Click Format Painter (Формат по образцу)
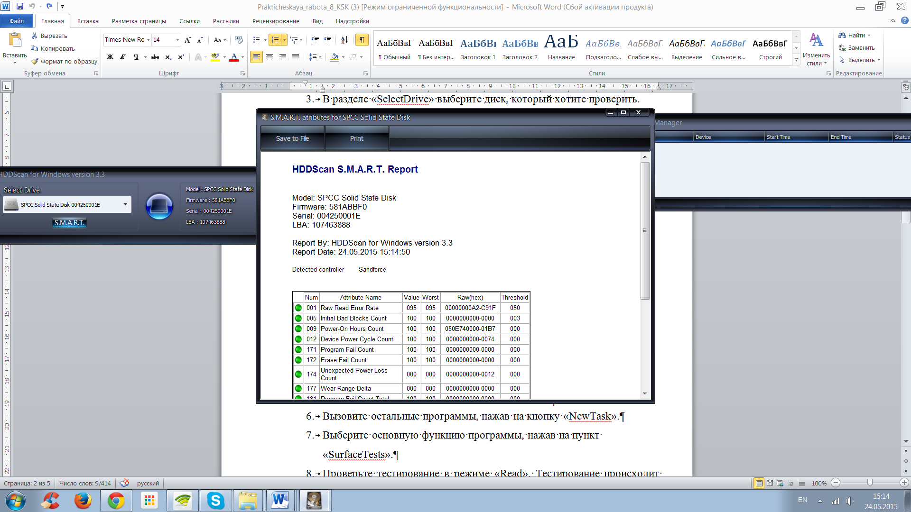 click(x=64, y=61)
